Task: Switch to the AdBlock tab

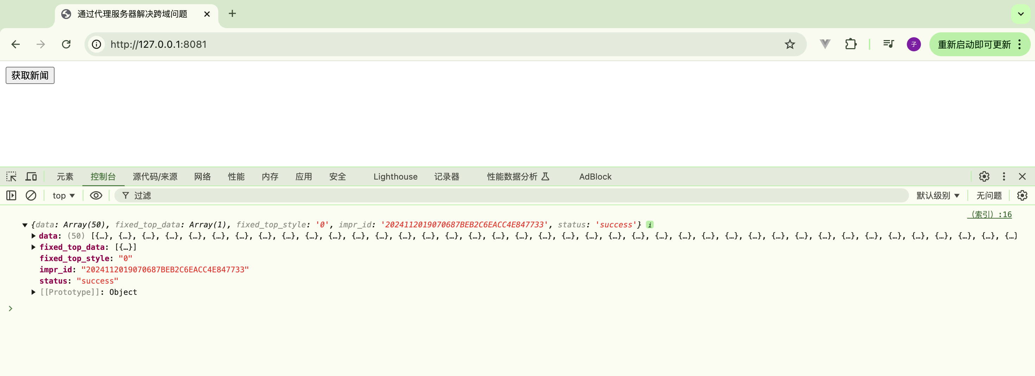Action: point(595,176)
